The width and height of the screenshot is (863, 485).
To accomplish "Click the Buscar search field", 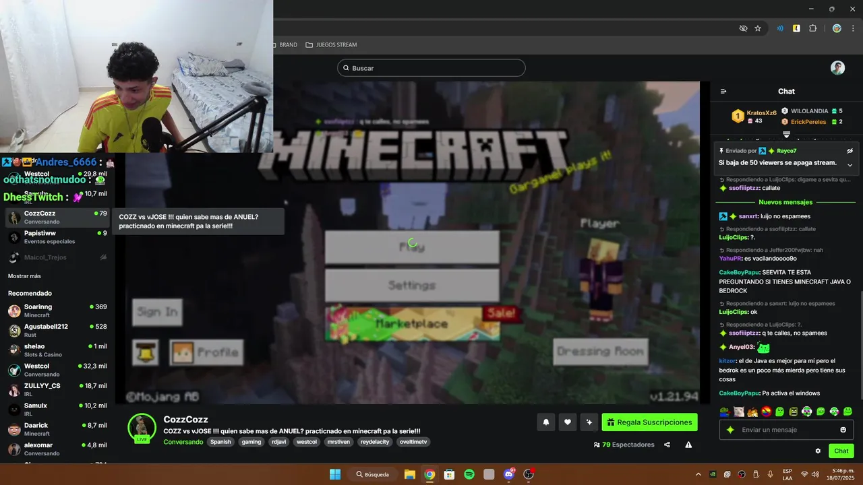I will point(431,68).
